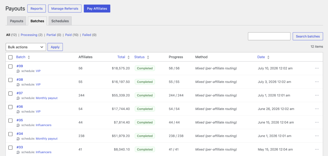Open Influencers schedule link under batch #35
The height and width of the screenshot is (156, 328).
coord(44,125)
